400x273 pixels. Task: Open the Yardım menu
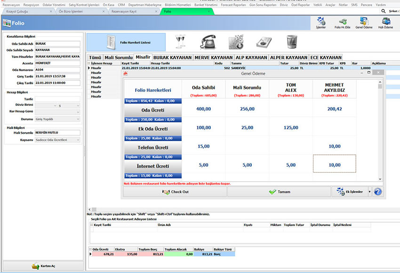tap(381, 5)
